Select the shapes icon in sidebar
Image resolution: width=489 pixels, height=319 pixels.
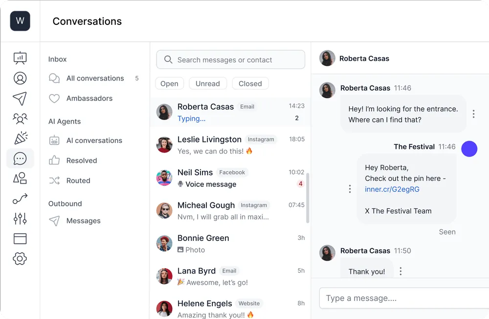(x=20, y=178)
